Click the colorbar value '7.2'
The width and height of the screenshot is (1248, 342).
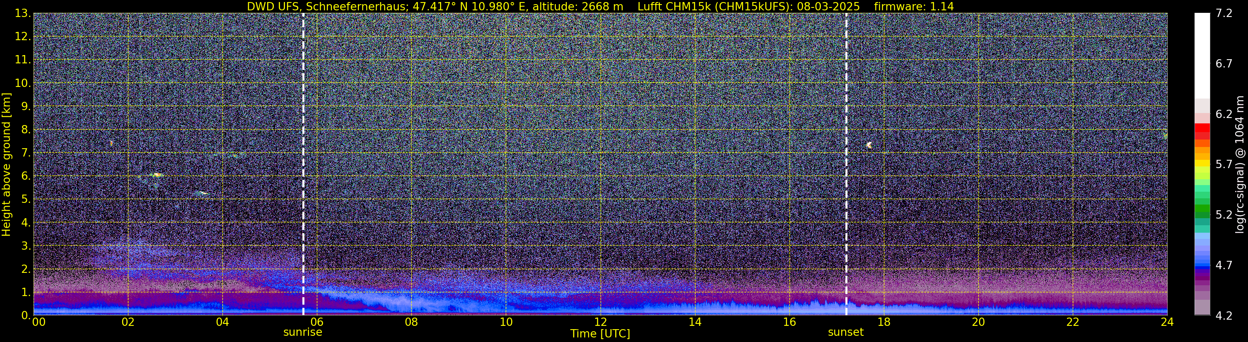pyautogui.click(x=1224, y=13)
